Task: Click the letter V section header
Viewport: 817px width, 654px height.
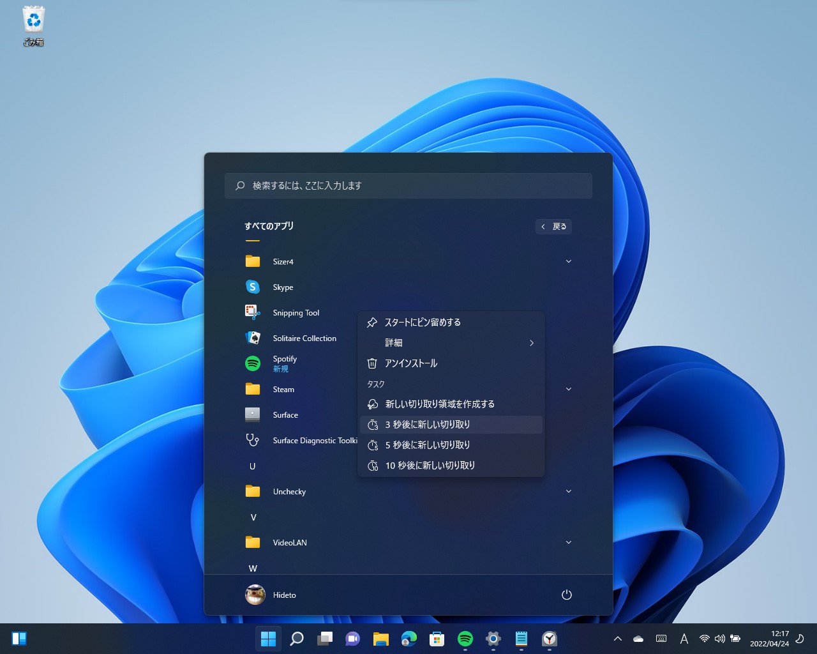Action: coord(253,517)
